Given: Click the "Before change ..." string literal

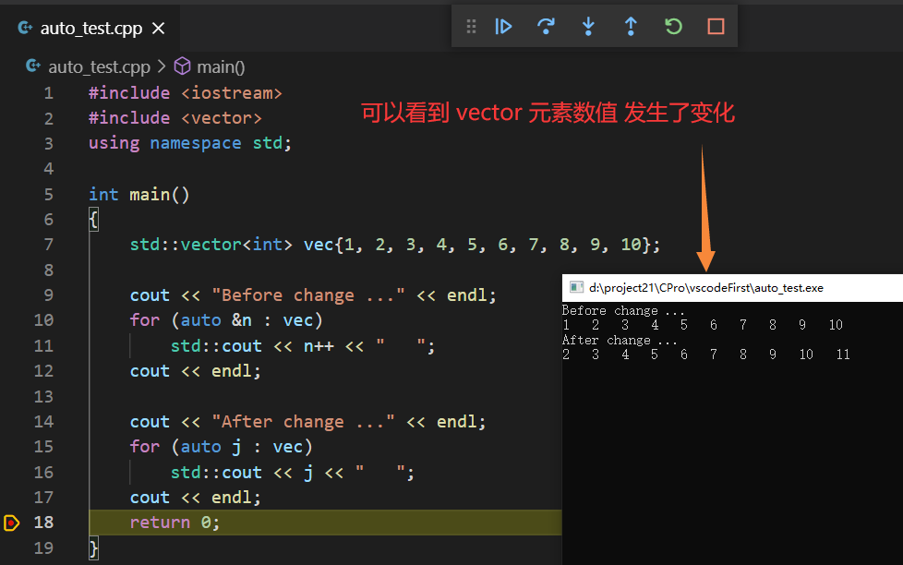Looking at the screenshot, I should tap(308, 295).
